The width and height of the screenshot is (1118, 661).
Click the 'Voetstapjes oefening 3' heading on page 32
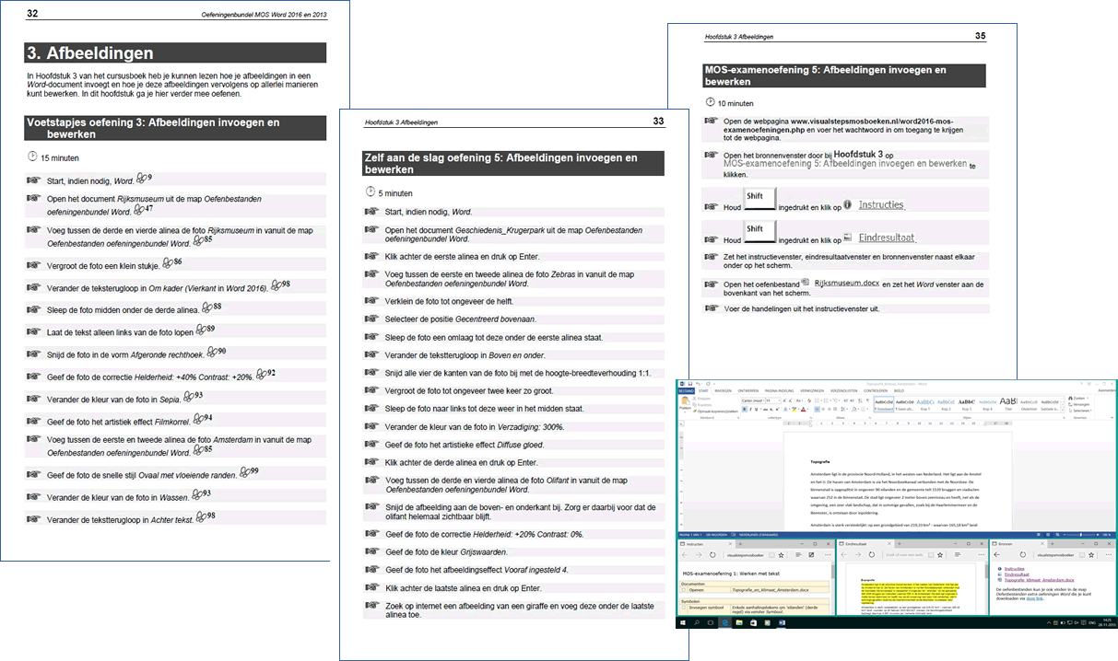(174, 127)
